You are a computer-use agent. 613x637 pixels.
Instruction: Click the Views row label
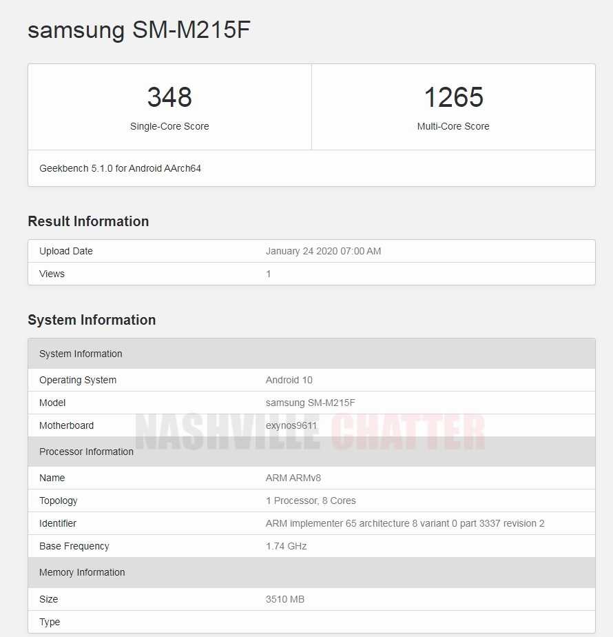(x=52, y=274)
